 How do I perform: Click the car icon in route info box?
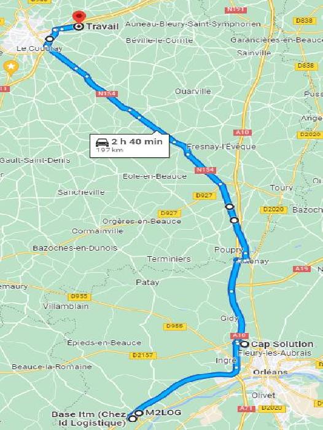point(102,143)
